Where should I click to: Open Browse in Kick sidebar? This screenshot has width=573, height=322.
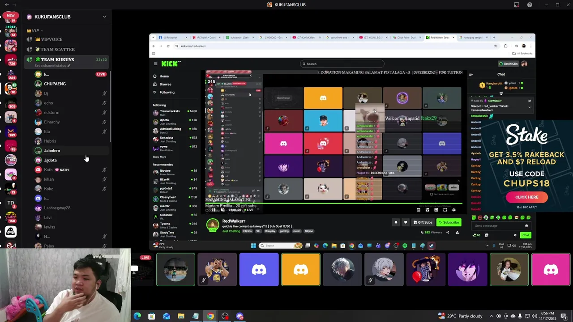[x=165, y=84]
